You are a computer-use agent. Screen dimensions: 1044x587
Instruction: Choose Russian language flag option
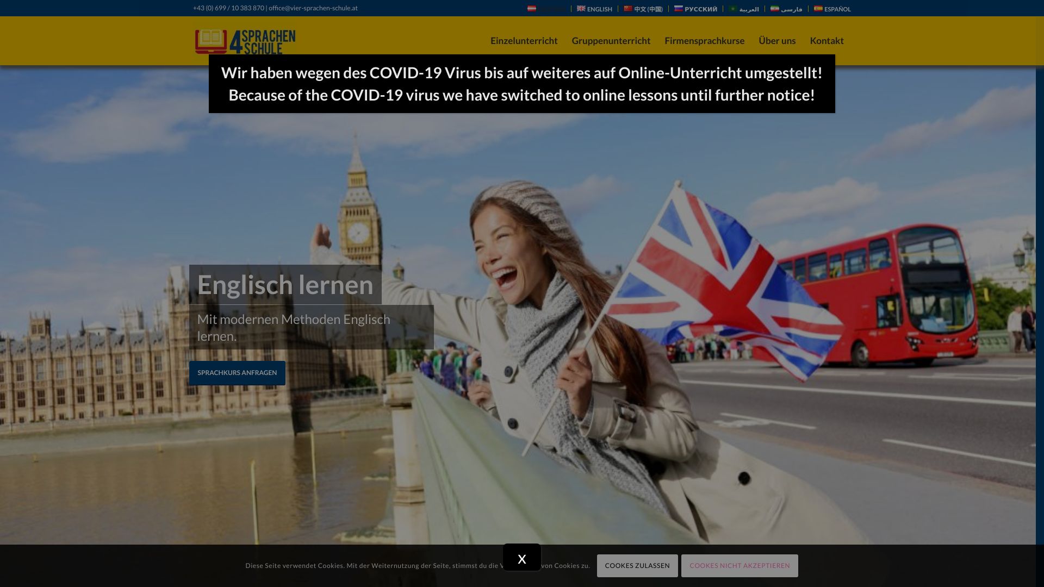(679, 9)
